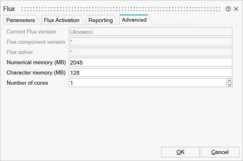Click the Flux component version field
Screen dimensions: 243x161
(x=150, y=42)
